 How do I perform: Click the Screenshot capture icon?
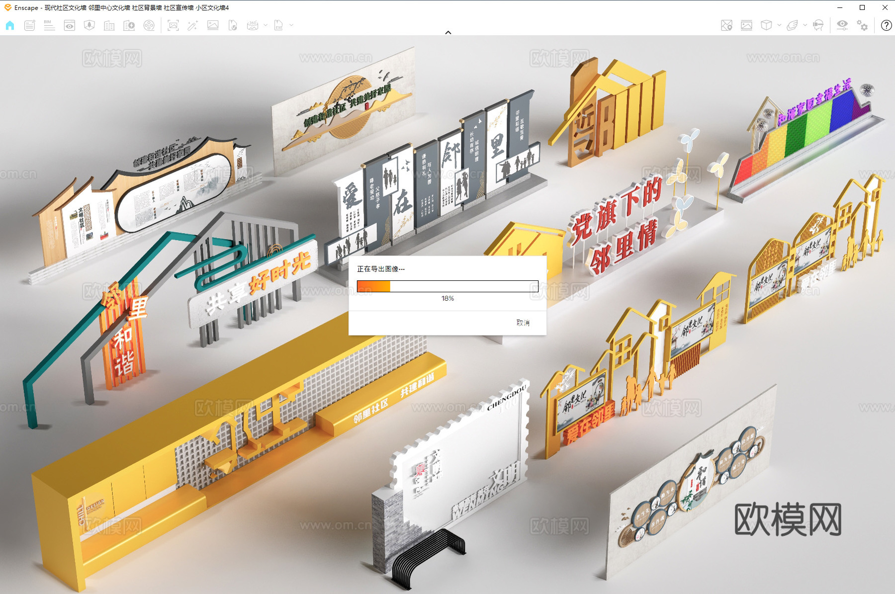click(x=173, y=25)
